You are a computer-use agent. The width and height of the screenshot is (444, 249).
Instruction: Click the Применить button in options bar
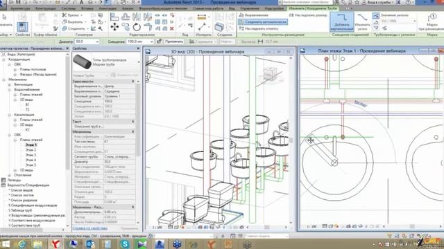click(x=174, y=41)
